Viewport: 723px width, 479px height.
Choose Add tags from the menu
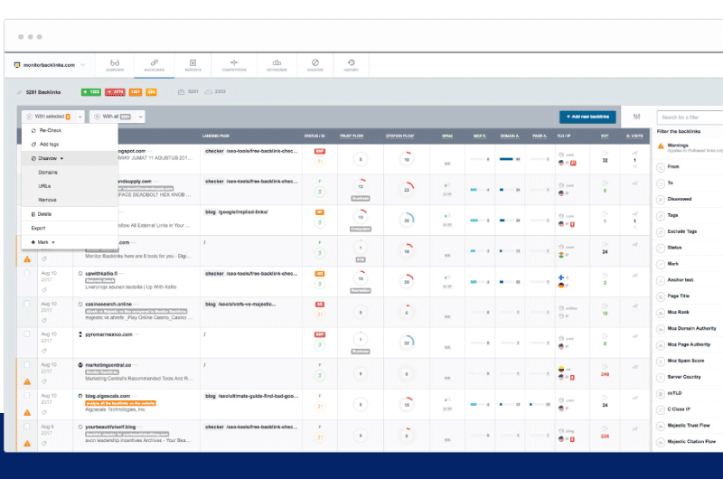point(70,145)
